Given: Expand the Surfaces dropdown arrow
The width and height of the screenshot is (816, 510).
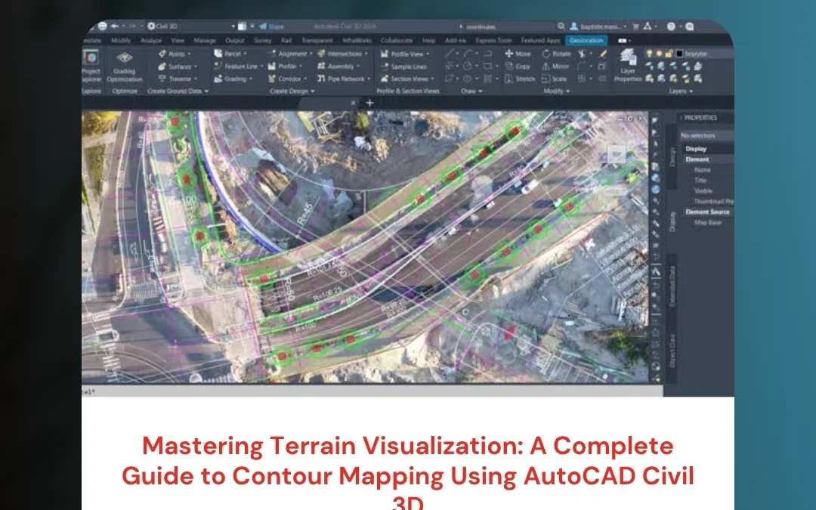Looking at the screenshot, I should (196, 66).
